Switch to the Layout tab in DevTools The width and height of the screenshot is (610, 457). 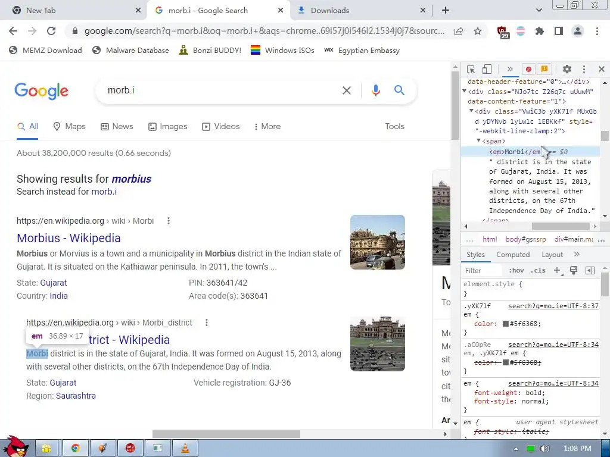click(552, 255)
